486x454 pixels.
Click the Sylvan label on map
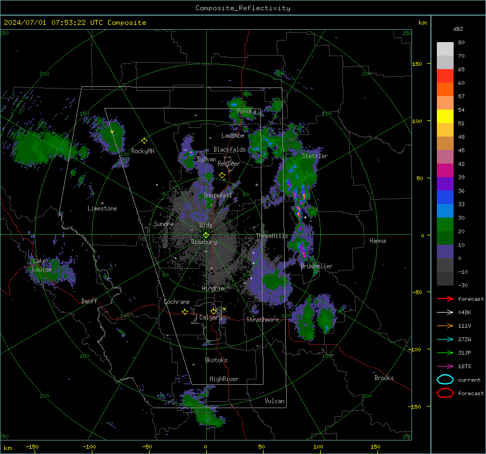pyautogui.click(x=206, y=159)
